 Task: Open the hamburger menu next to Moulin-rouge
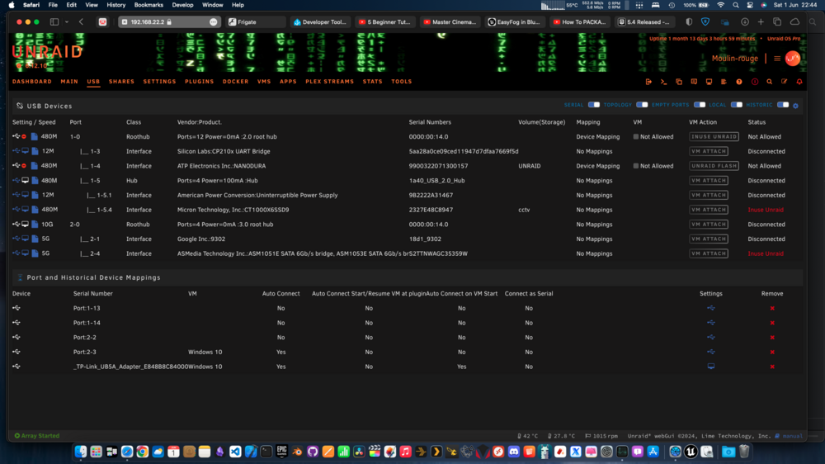pyautogui.click(x=777, y=59)
